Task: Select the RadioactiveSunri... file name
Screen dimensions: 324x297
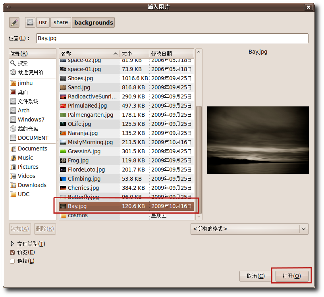Action: (92, 96)
